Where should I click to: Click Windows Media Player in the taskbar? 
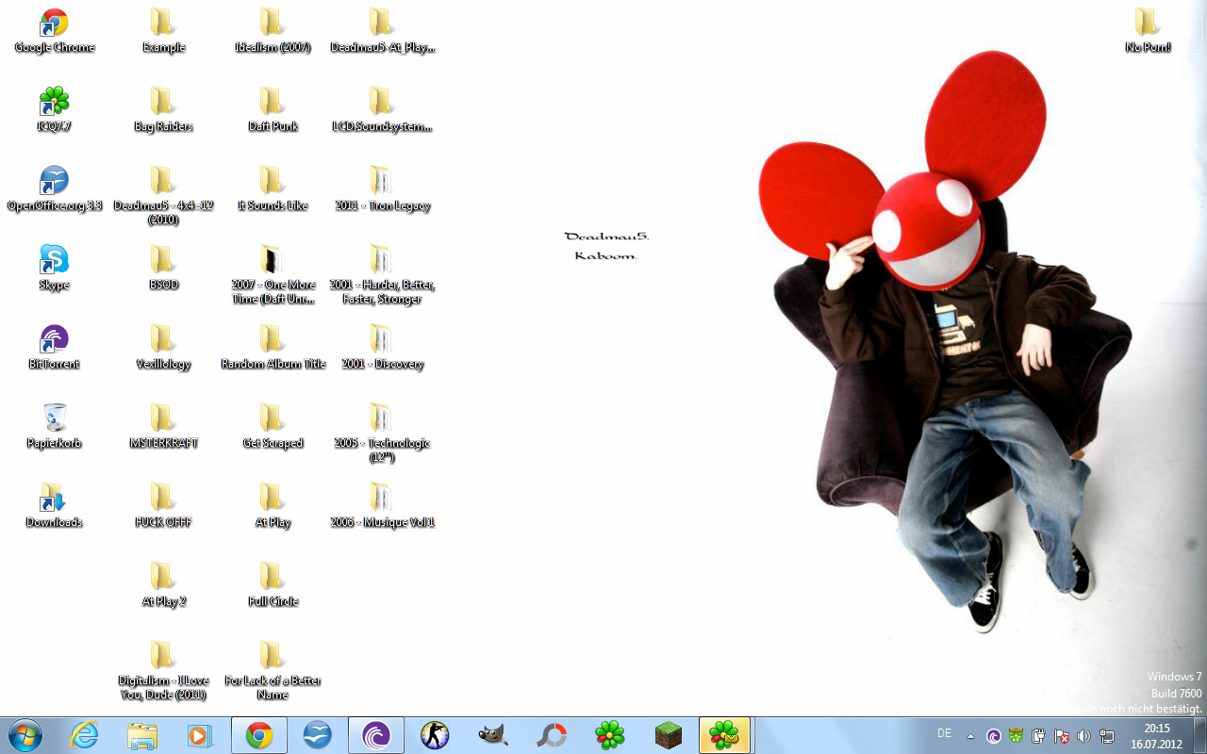coord(200,735)
